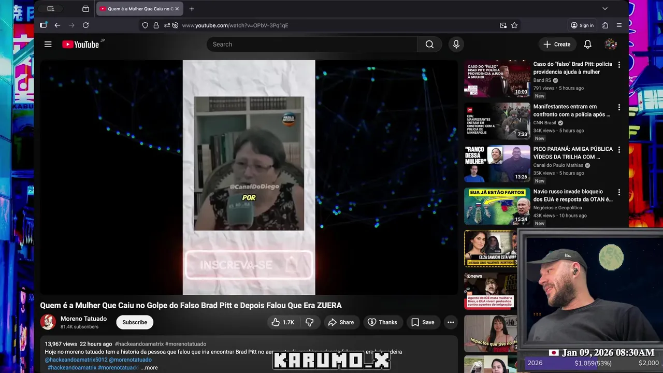Start voice search with the microphone icon

(456, 45)
